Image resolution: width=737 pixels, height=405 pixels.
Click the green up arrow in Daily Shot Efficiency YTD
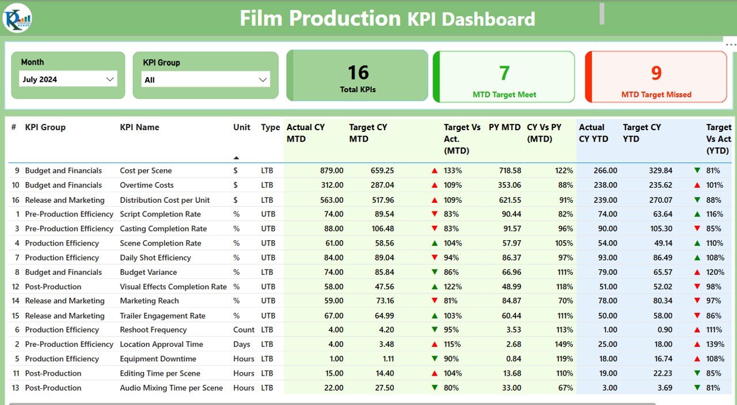(697, 258)
